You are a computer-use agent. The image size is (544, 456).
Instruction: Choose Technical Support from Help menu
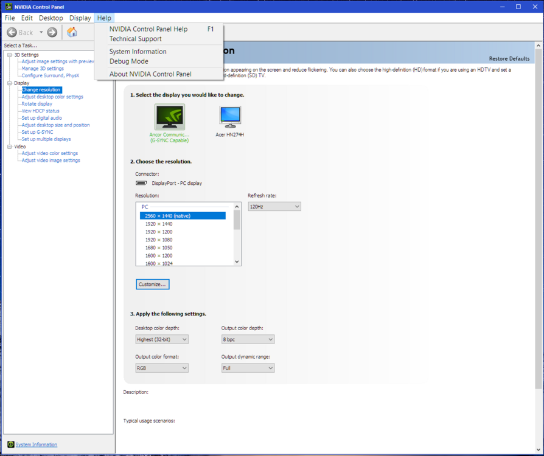(159, 39)
